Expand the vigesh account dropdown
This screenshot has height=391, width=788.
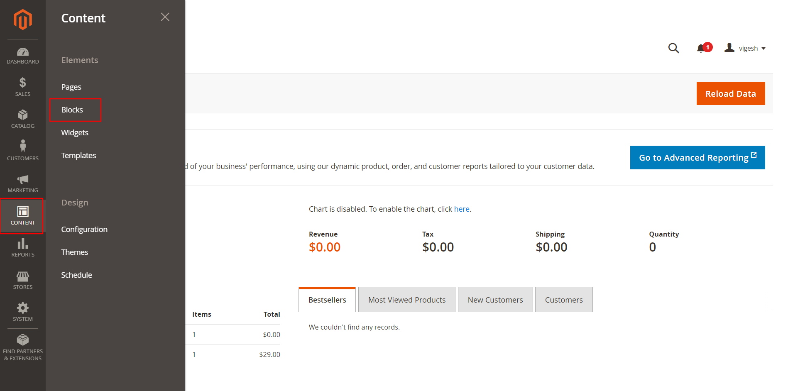749,48
